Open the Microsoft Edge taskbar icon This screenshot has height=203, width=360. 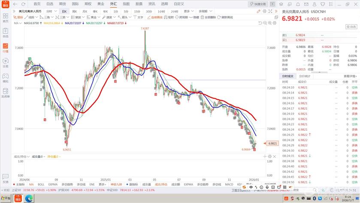(x=30, y=198)
